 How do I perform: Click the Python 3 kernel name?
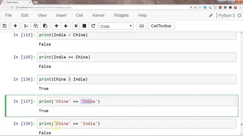(x=227, y=15)
